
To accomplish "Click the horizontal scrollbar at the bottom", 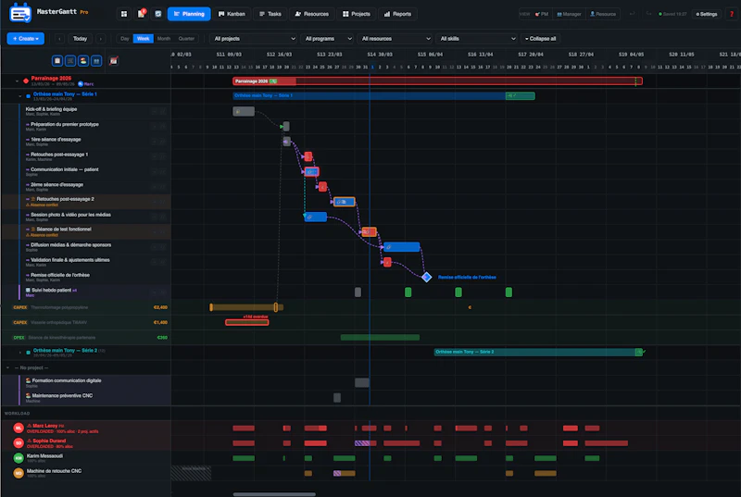I will [x=274, y=494].
